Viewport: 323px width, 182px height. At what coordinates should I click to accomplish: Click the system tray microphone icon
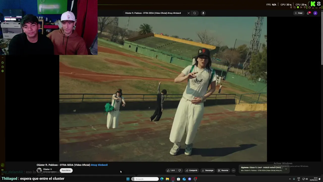294,179
